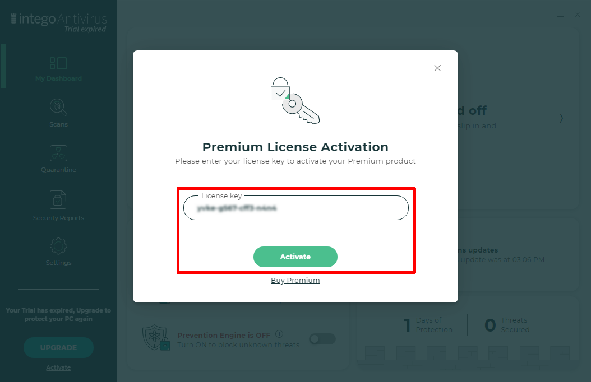Screen dimensions: 591x382
Task: Click the Activate button
Action: tap(295, 257)
